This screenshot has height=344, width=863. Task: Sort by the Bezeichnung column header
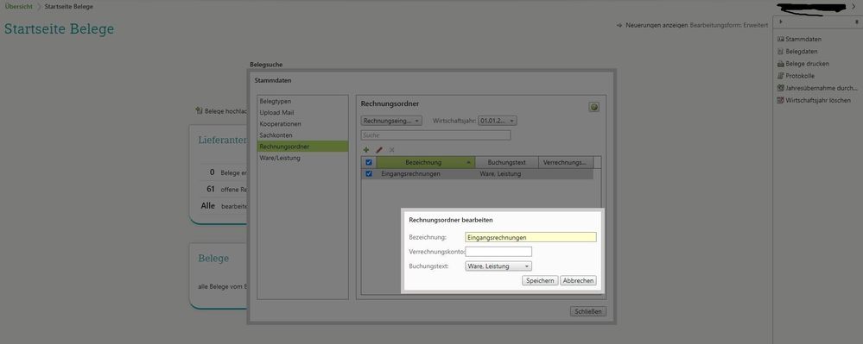click(x=424, y=163)
